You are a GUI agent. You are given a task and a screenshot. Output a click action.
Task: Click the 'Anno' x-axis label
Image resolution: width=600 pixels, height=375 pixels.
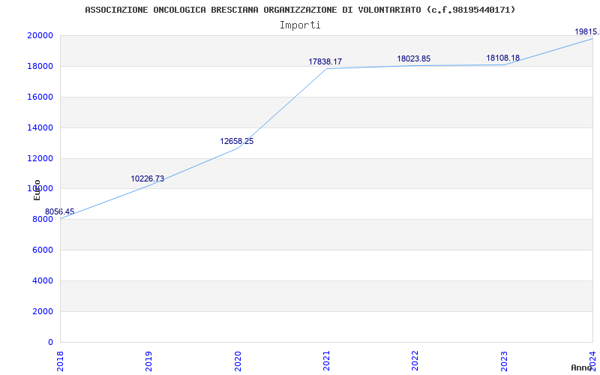point(581,367)
